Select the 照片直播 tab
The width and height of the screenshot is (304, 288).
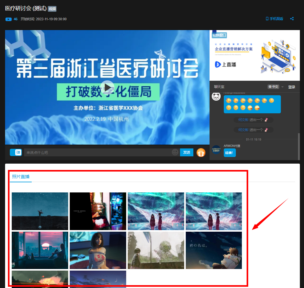[21, 177]
